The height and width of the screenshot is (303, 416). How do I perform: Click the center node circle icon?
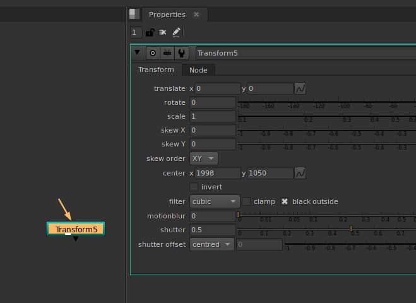pyautogui.click(x=153, y=53)
